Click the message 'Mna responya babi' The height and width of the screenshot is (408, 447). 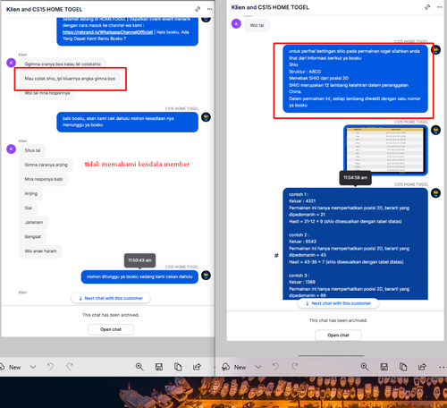[x=44, y=179]
